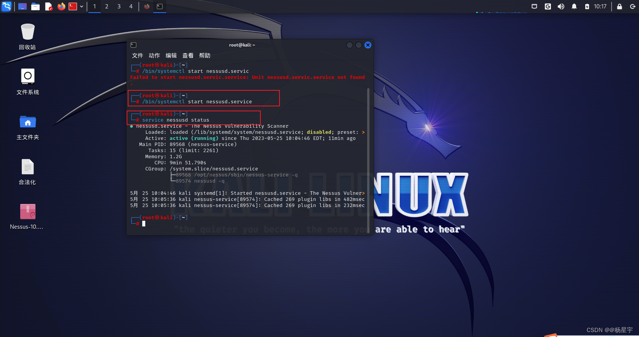The height and width of the screenshot is (337, 639).
Task: Click the 'Memory: 1.2G' line
Action: (x=164, y=157)
